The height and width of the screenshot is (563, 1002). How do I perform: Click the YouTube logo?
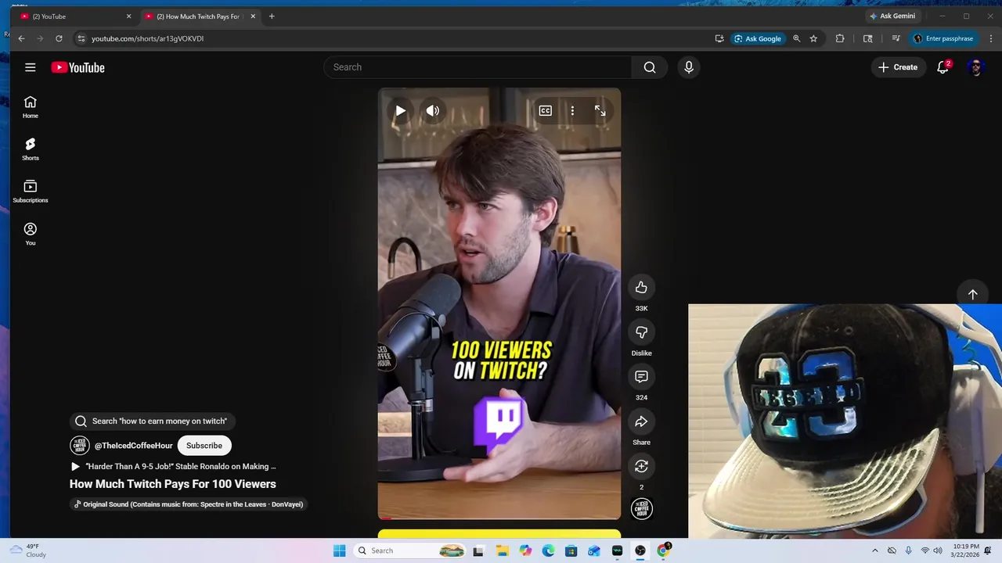point(77,67)
